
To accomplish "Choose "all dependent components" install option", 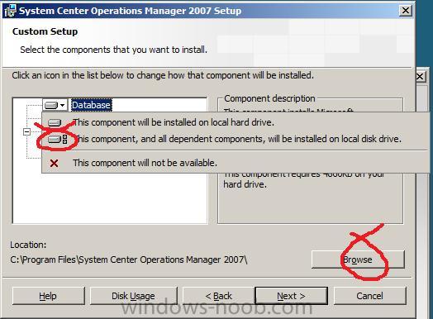I will pos(236,139).
